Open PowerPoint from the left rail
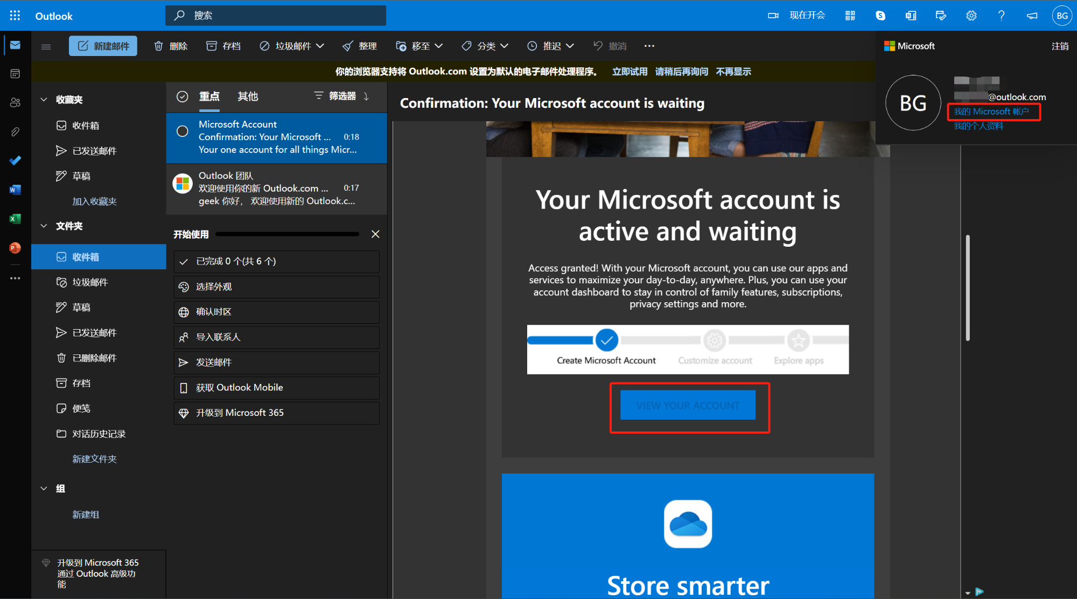Screen dimensions: 1077x599 (x=15, y=248)
